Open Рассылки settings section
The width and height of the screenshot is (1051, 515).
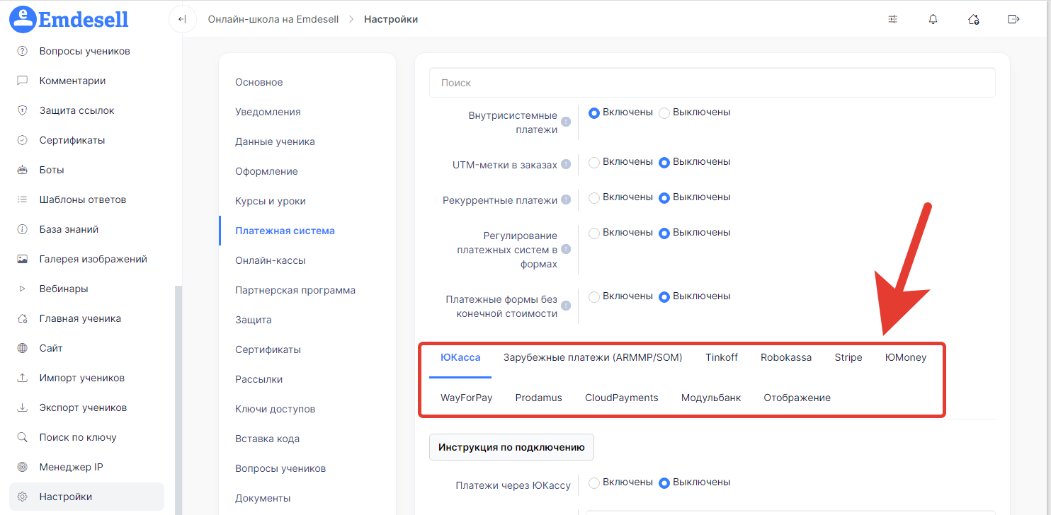[259, 379]
